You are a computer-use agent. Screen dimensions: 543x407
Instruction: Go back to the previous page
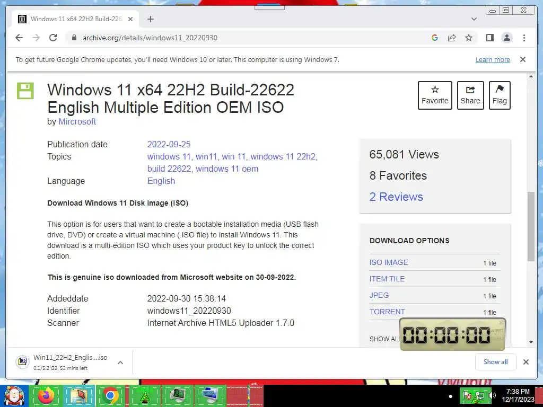pyautogui.click(x=19, y=38)
